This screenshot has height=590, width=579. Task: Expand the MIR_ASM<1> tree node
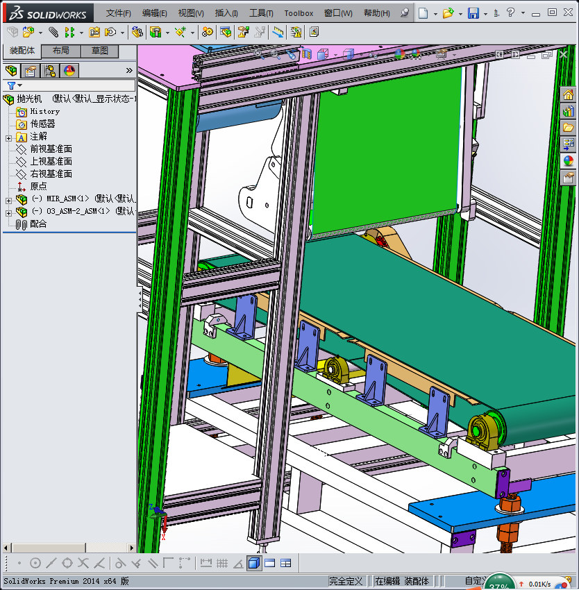tap(8, 201)
